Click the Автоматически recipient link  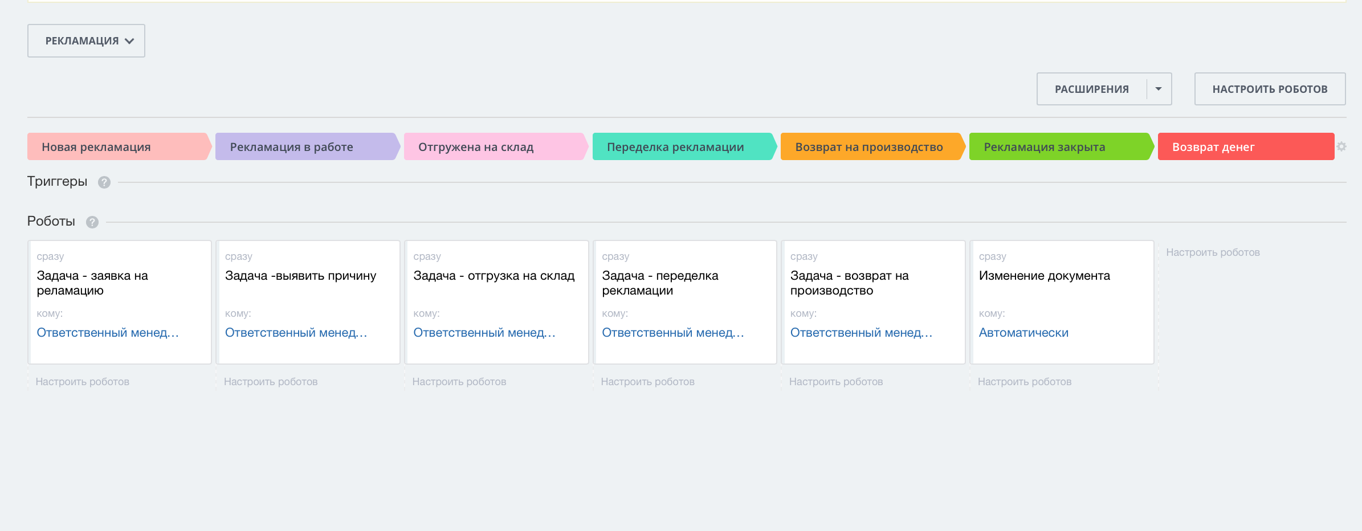click(1023, 333)
